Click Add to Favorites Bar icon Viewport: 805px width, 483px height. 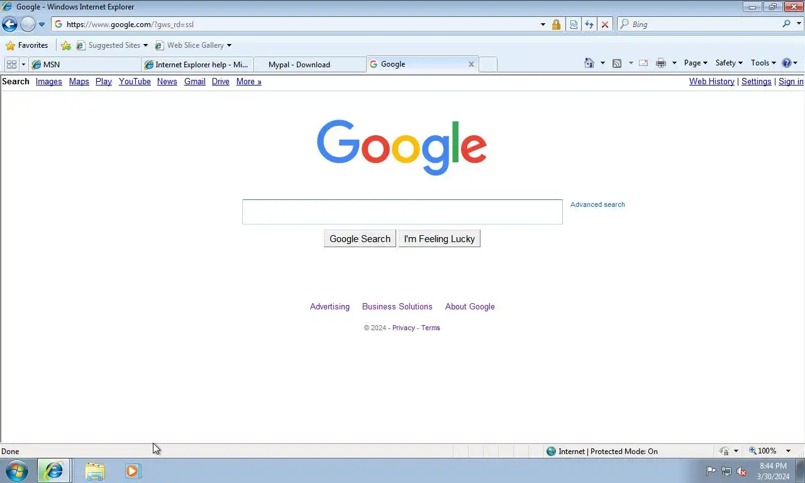click(66, 45)
